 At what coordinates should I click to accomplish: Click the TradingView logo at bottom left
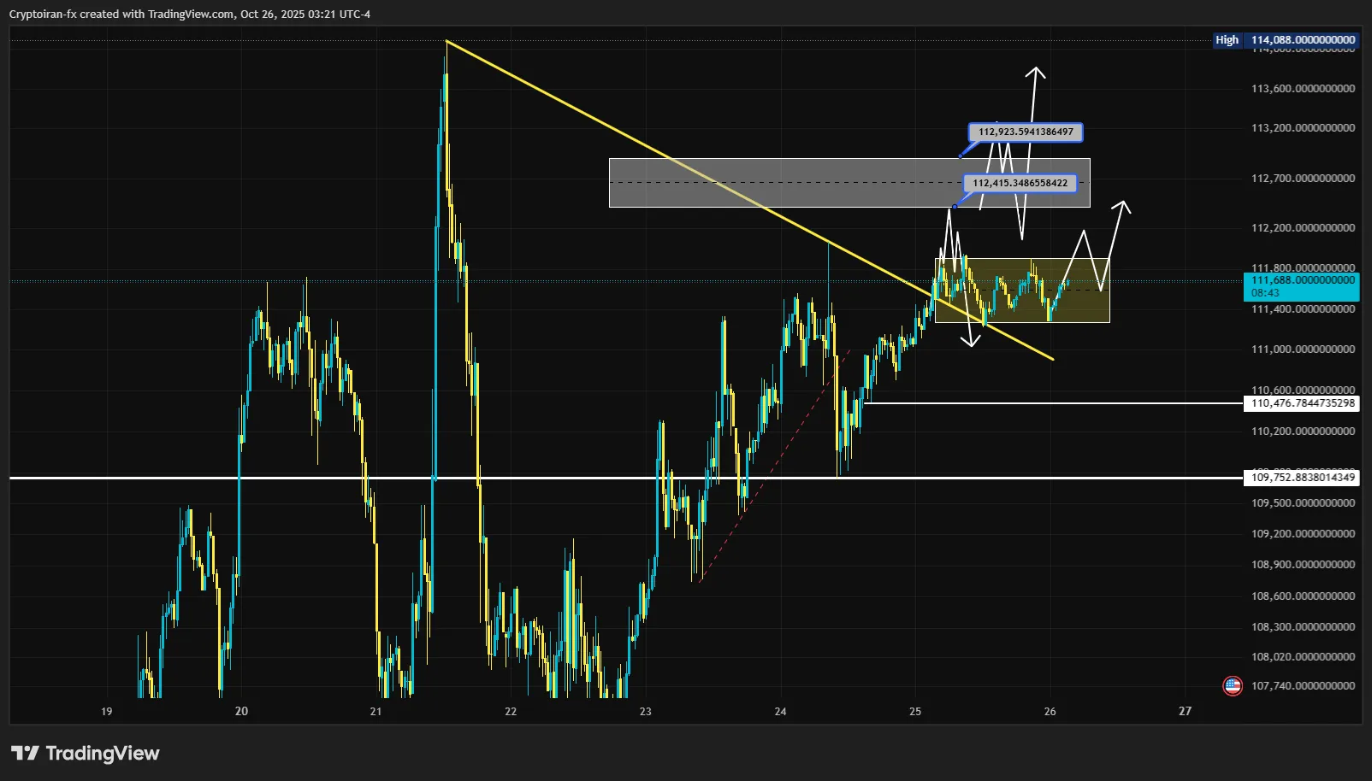coord(86,753)
